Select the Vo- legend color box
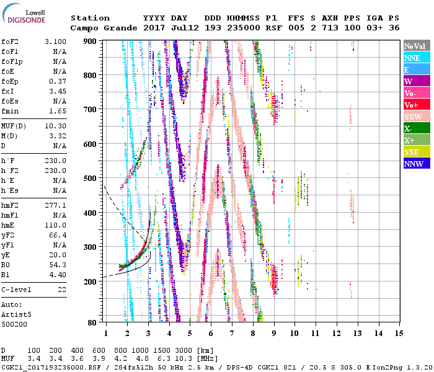The image size is (434, 372). pos(417,93)
